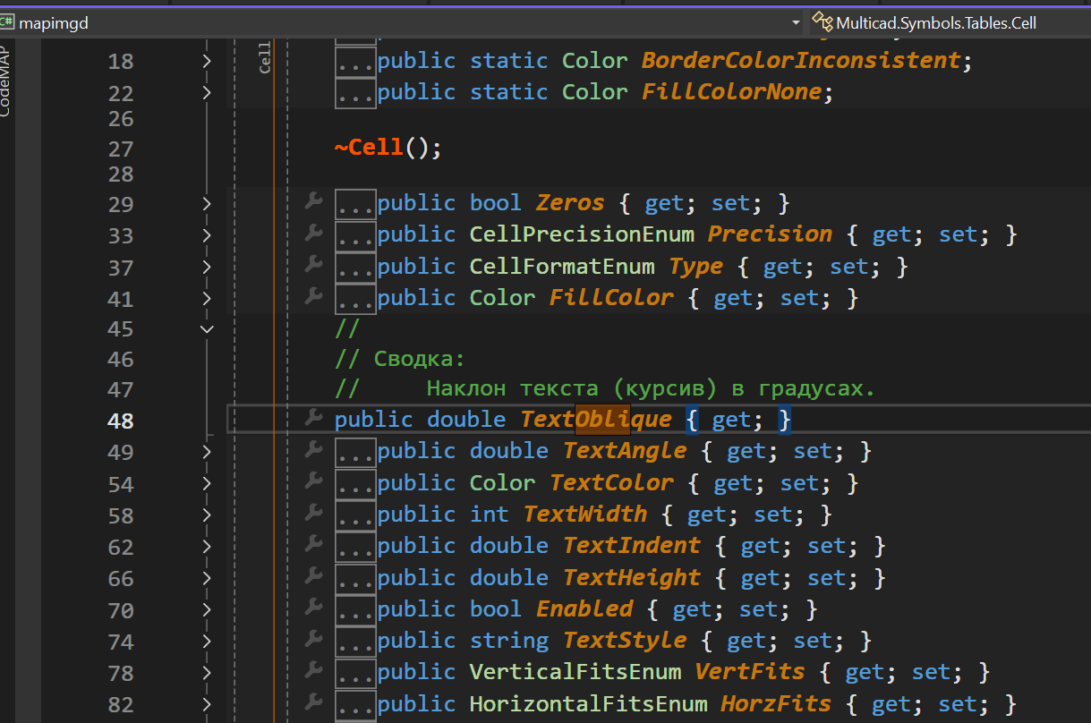The width and height of the screenshot is (1091, 723).
Task: Click the CellPrecisionEnum type name
Action: [582, 234]
